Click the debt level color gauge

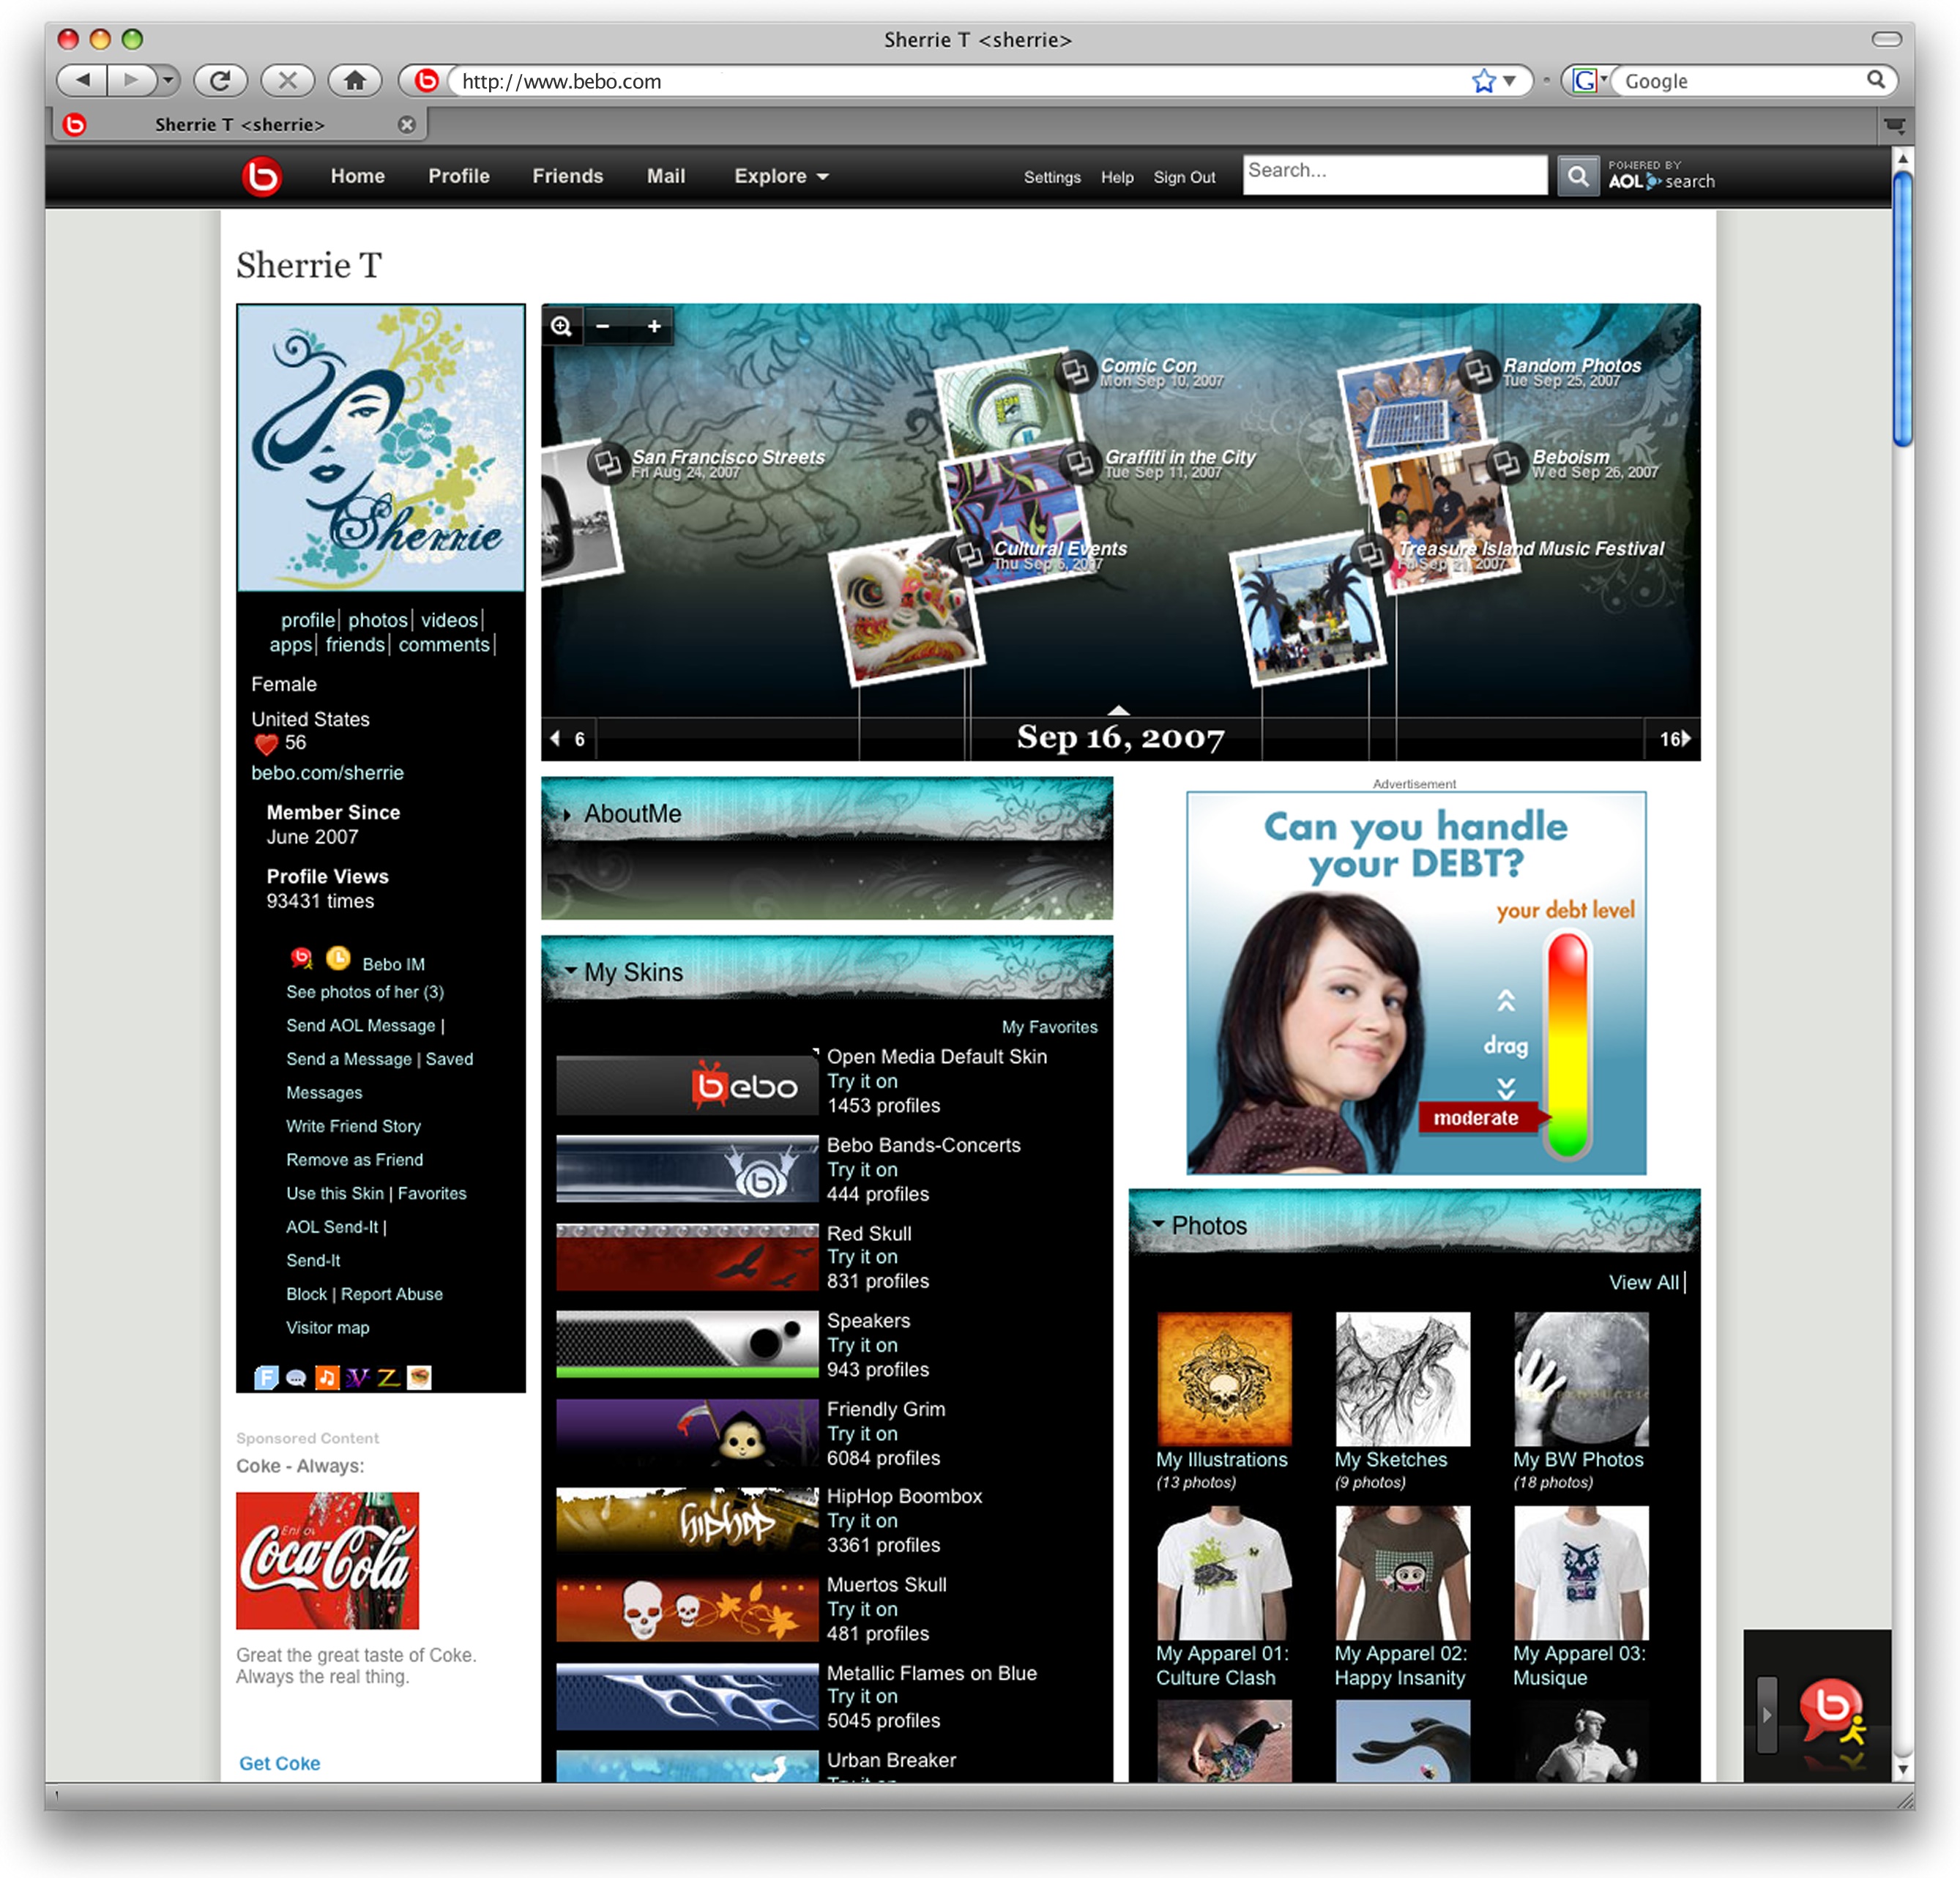(1567, 1045)
